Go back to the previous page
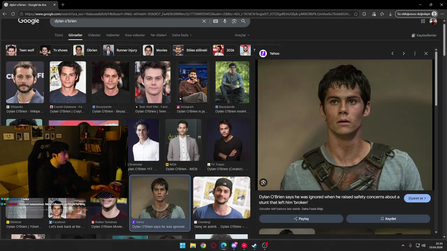447x251 pixels. click(5, 14)
